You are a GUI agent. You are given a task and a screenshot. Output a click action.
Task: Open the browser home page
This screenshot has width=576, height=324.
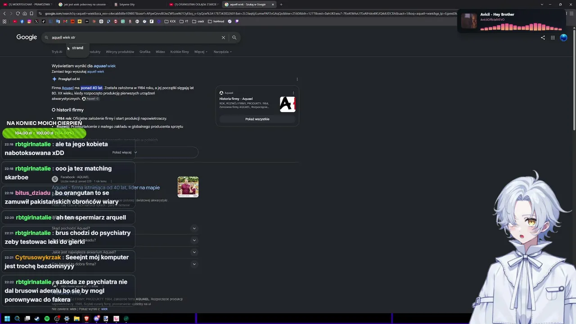coord(25,13)
